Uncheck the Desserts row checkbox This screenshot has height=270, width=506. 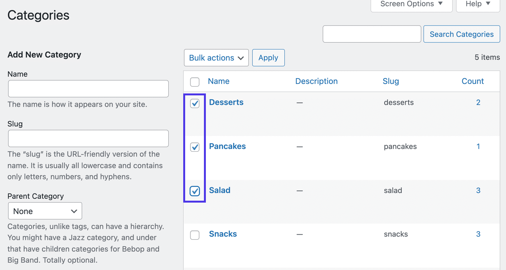click(x=194, y=103)
